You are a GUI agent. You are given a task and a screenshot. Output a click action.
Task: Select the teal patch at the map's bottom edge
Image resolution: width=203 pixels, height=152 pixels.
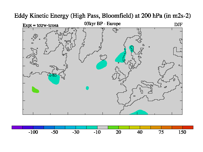[x=139, y=112]
